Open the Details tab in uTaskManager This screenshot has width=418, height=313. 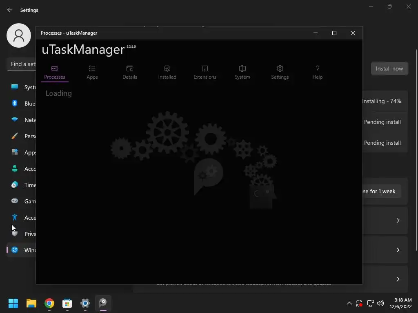tap(130, 73)
